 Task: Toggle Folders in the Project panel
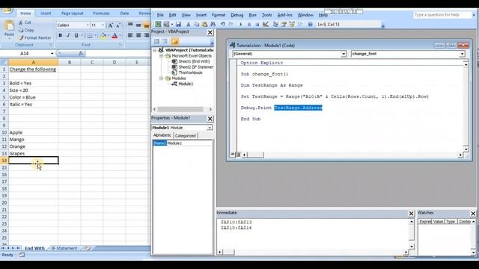click(x=174, y=41)
